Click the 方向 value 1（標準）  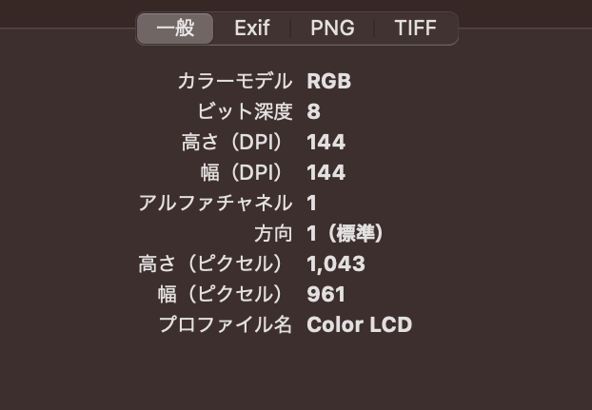click(x=345, y=234)
